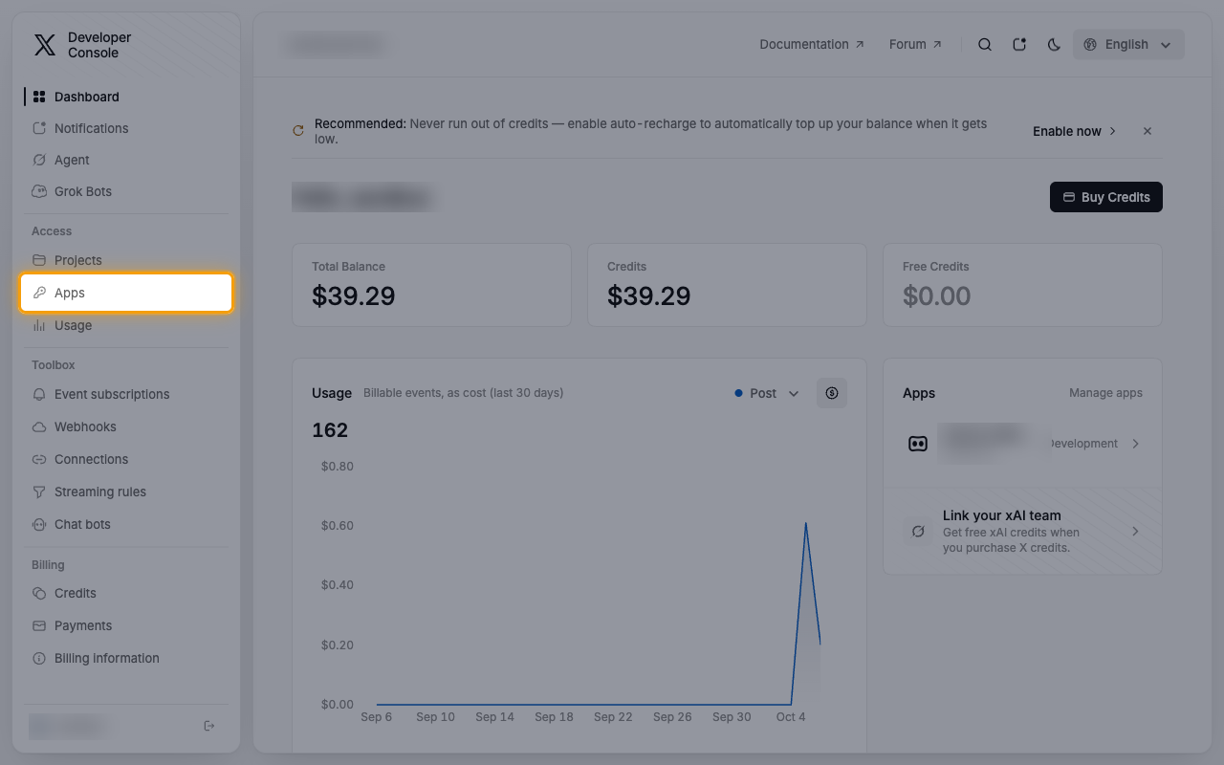Screen dimensions: 1224x765
Task: Click Manage apps link
Action: click(1105, 393)
